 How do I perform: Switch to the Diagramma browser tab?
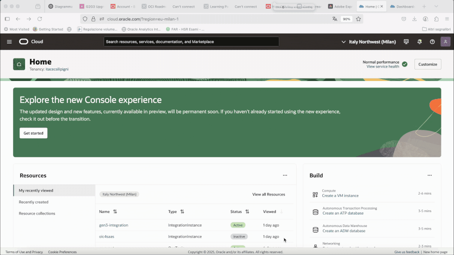click(x=61, y=6)
